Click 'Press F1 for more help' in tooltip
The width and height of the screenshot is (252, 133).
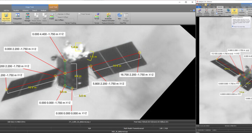coord(239,27)
